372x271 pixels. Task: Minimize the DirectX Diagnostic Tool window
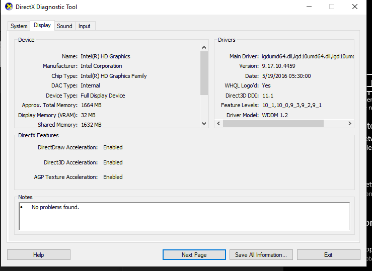click(309, 7)
